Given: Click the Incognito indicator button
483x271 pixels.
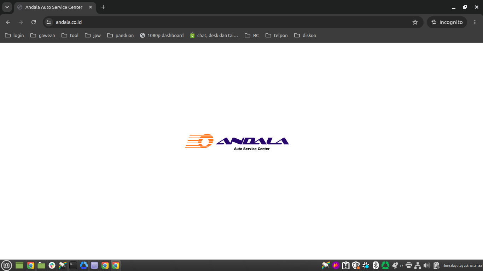Looking at the screenshot, I should (x=447, y=22).
